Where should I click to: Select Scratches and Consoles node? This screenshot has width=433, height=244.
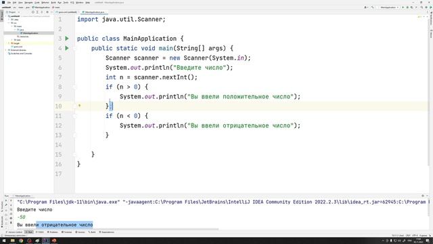pyautogui.click(x=20, y=54)
